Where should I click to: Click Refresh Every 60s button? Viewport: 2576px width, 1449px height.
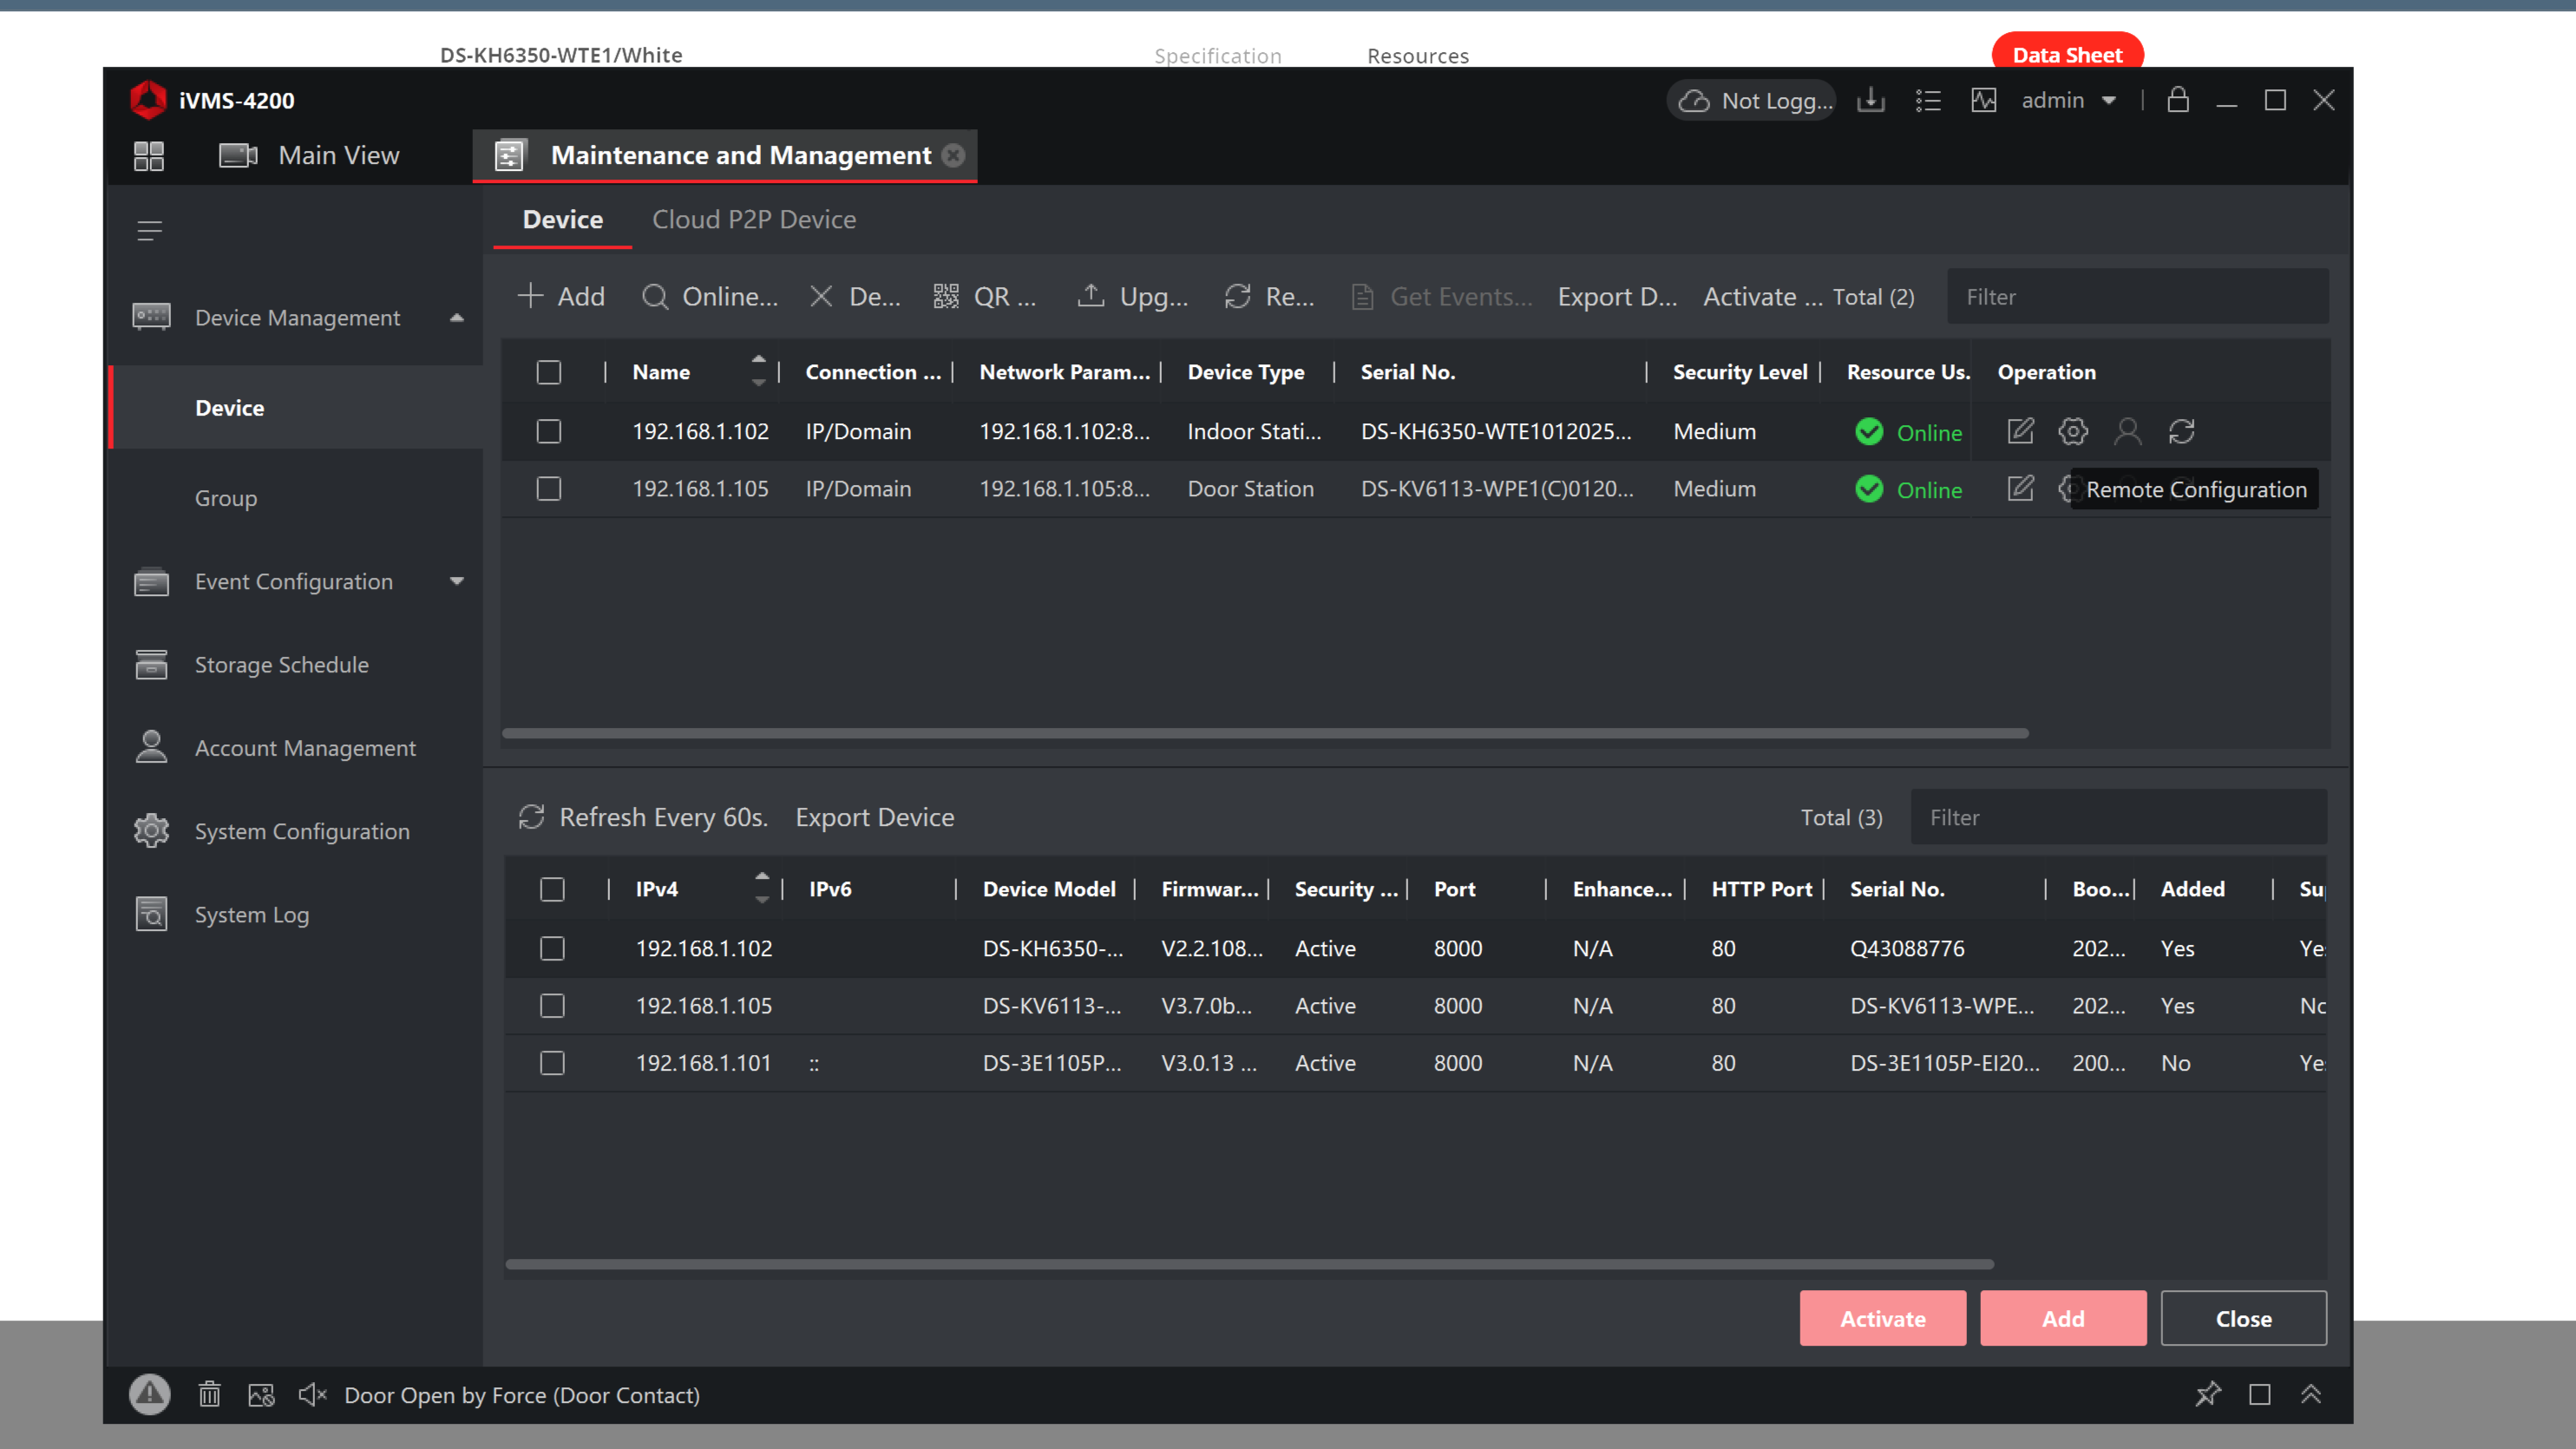tap(643, 818)
